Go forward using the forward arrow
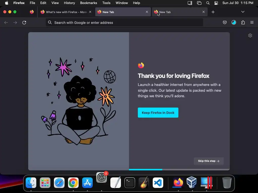The image size is (258, 193). point(15,22)
